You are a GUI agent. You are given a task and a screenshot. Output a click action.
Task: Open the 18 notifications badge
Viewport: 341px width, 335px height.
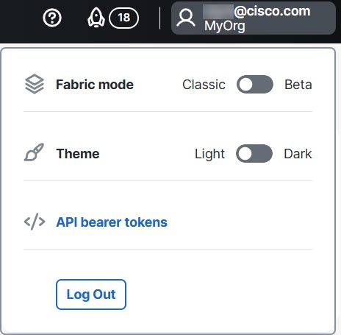(x=123, y=18)
